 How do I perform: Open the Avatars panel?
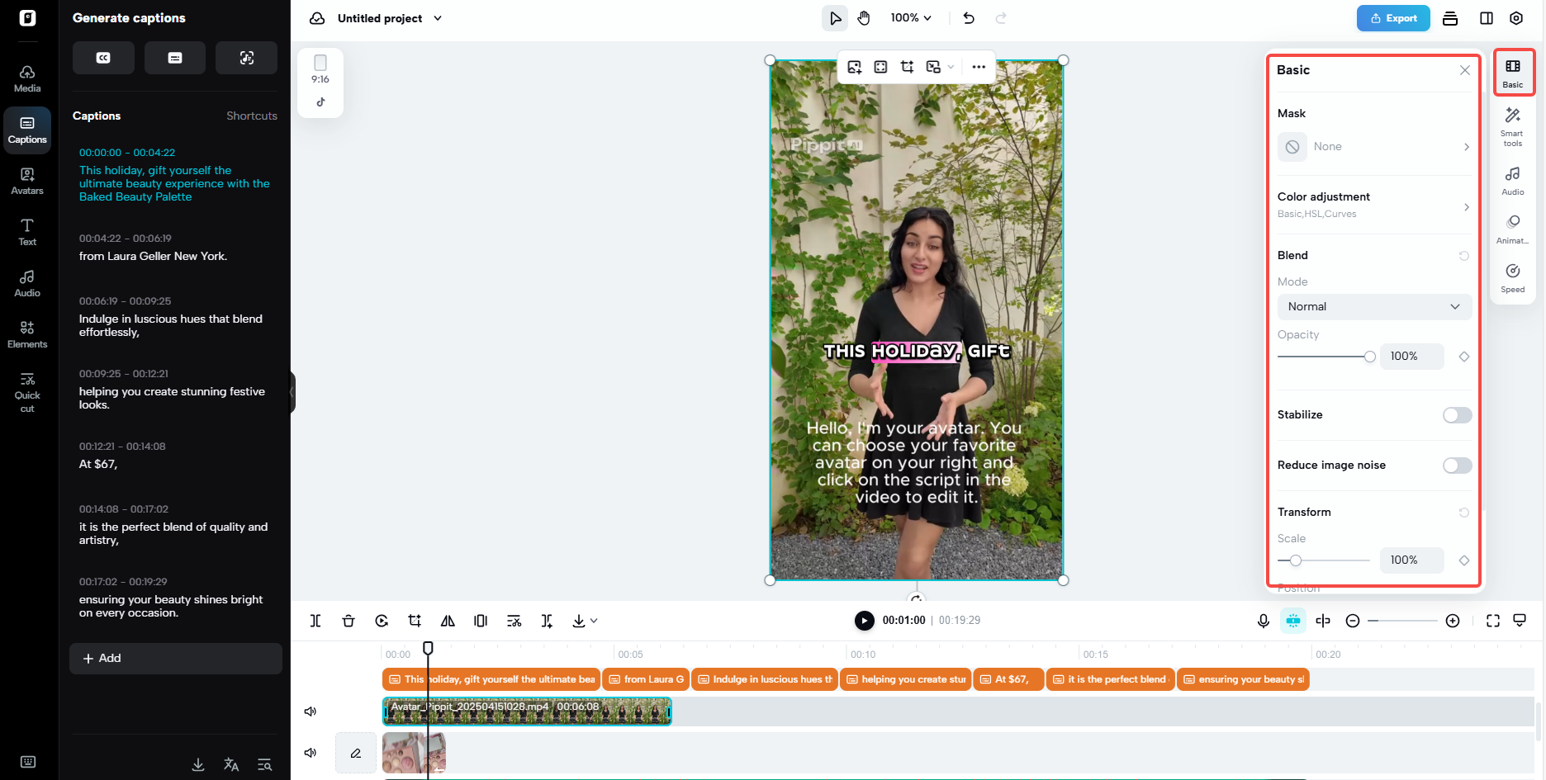(x=27, y=182)
